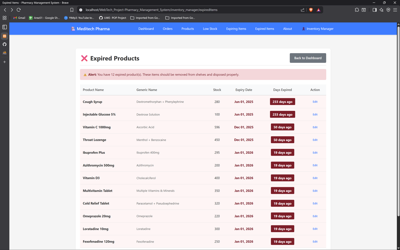This screenshot has height=250, width=400.
Task: Click the Dextrose Solution generic name
Action: [148, 115]
